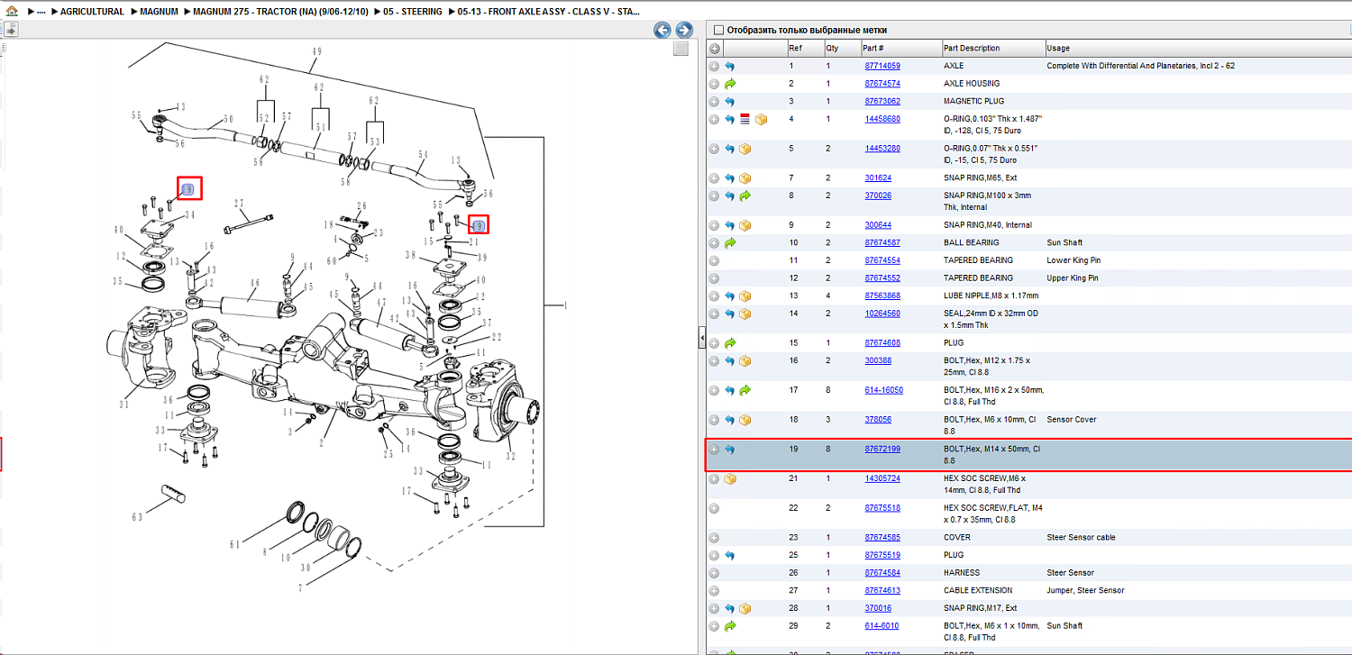This screenshot has width=1352, height=655.
Task: Click the previous diagram blue arrow button
Action: pyautogui.click(x=662, y=30)
